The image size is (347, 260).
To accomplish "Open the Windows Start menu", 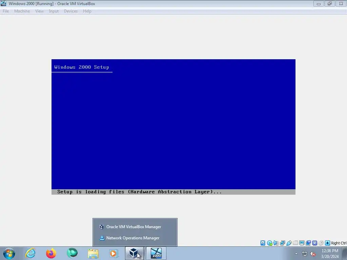I will (x=9, y=253).
